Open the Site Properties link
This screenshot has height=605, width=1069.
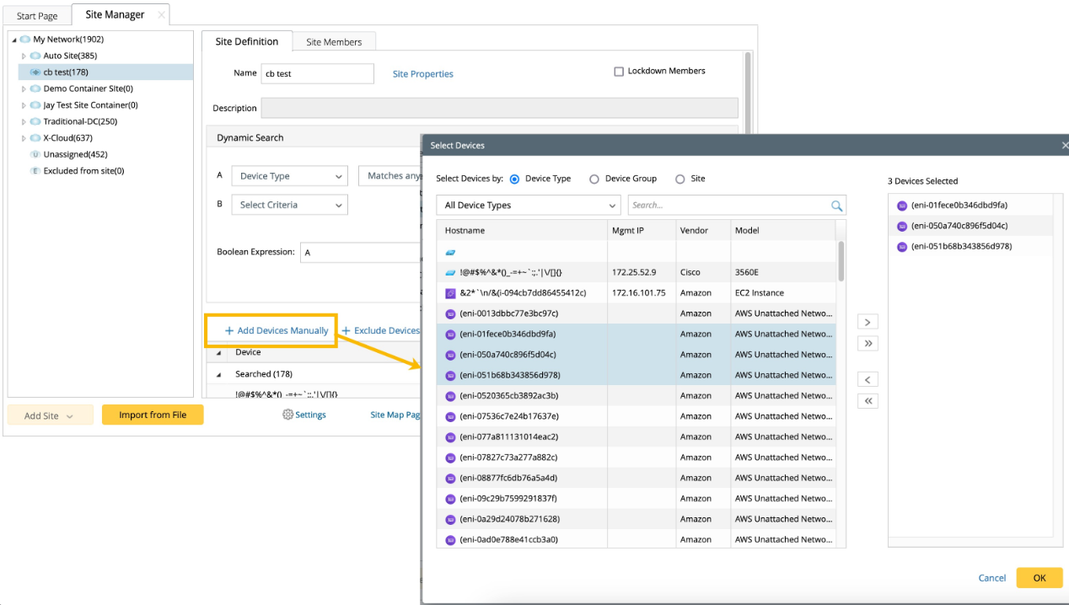(x=422, y=74)
